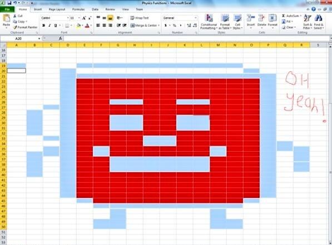
Task: Open Format as Table
Action: [225, 22]
